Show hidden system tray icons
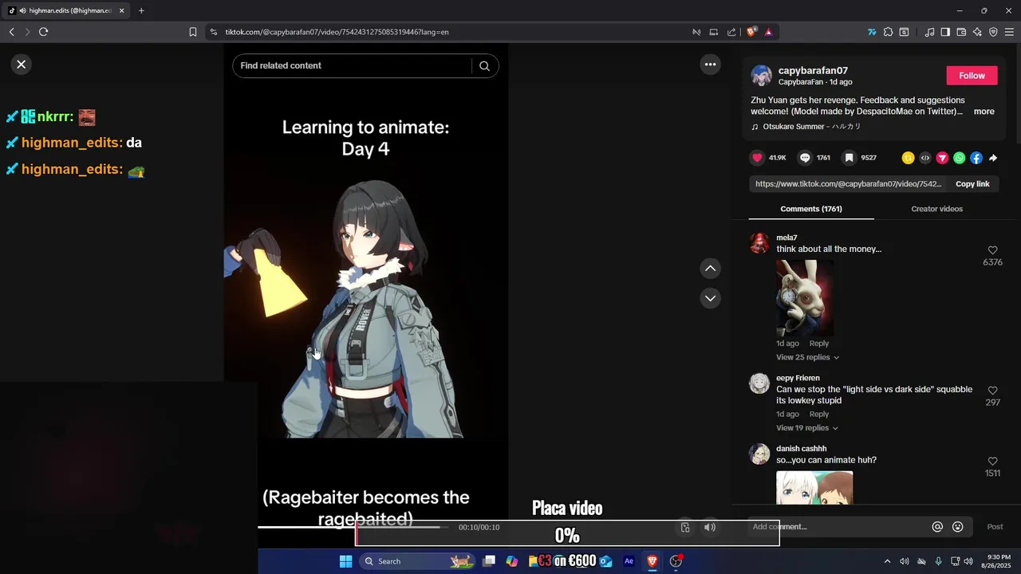This screenshot has height=574, width=1021. pos(887,561)
